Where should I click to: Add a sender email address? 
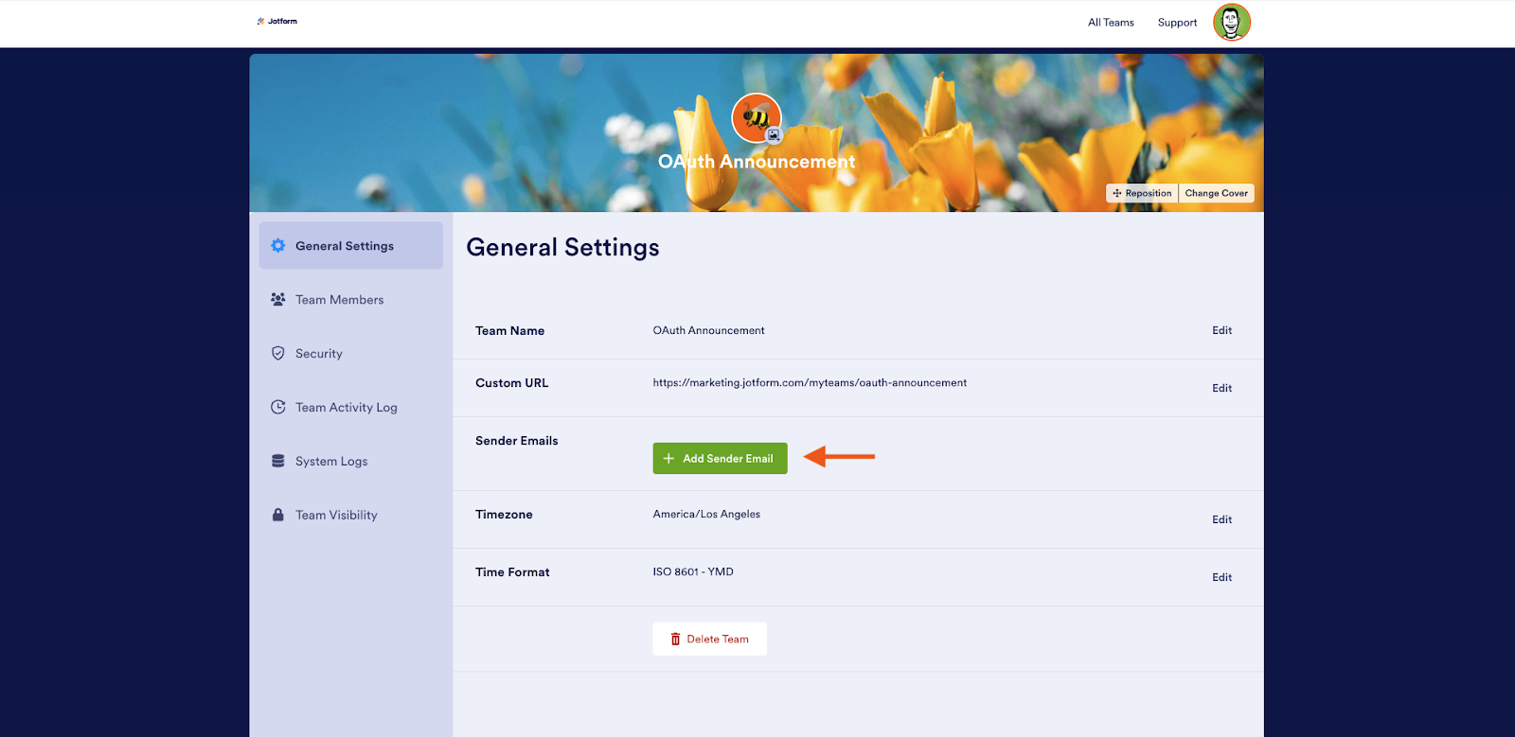720,458
